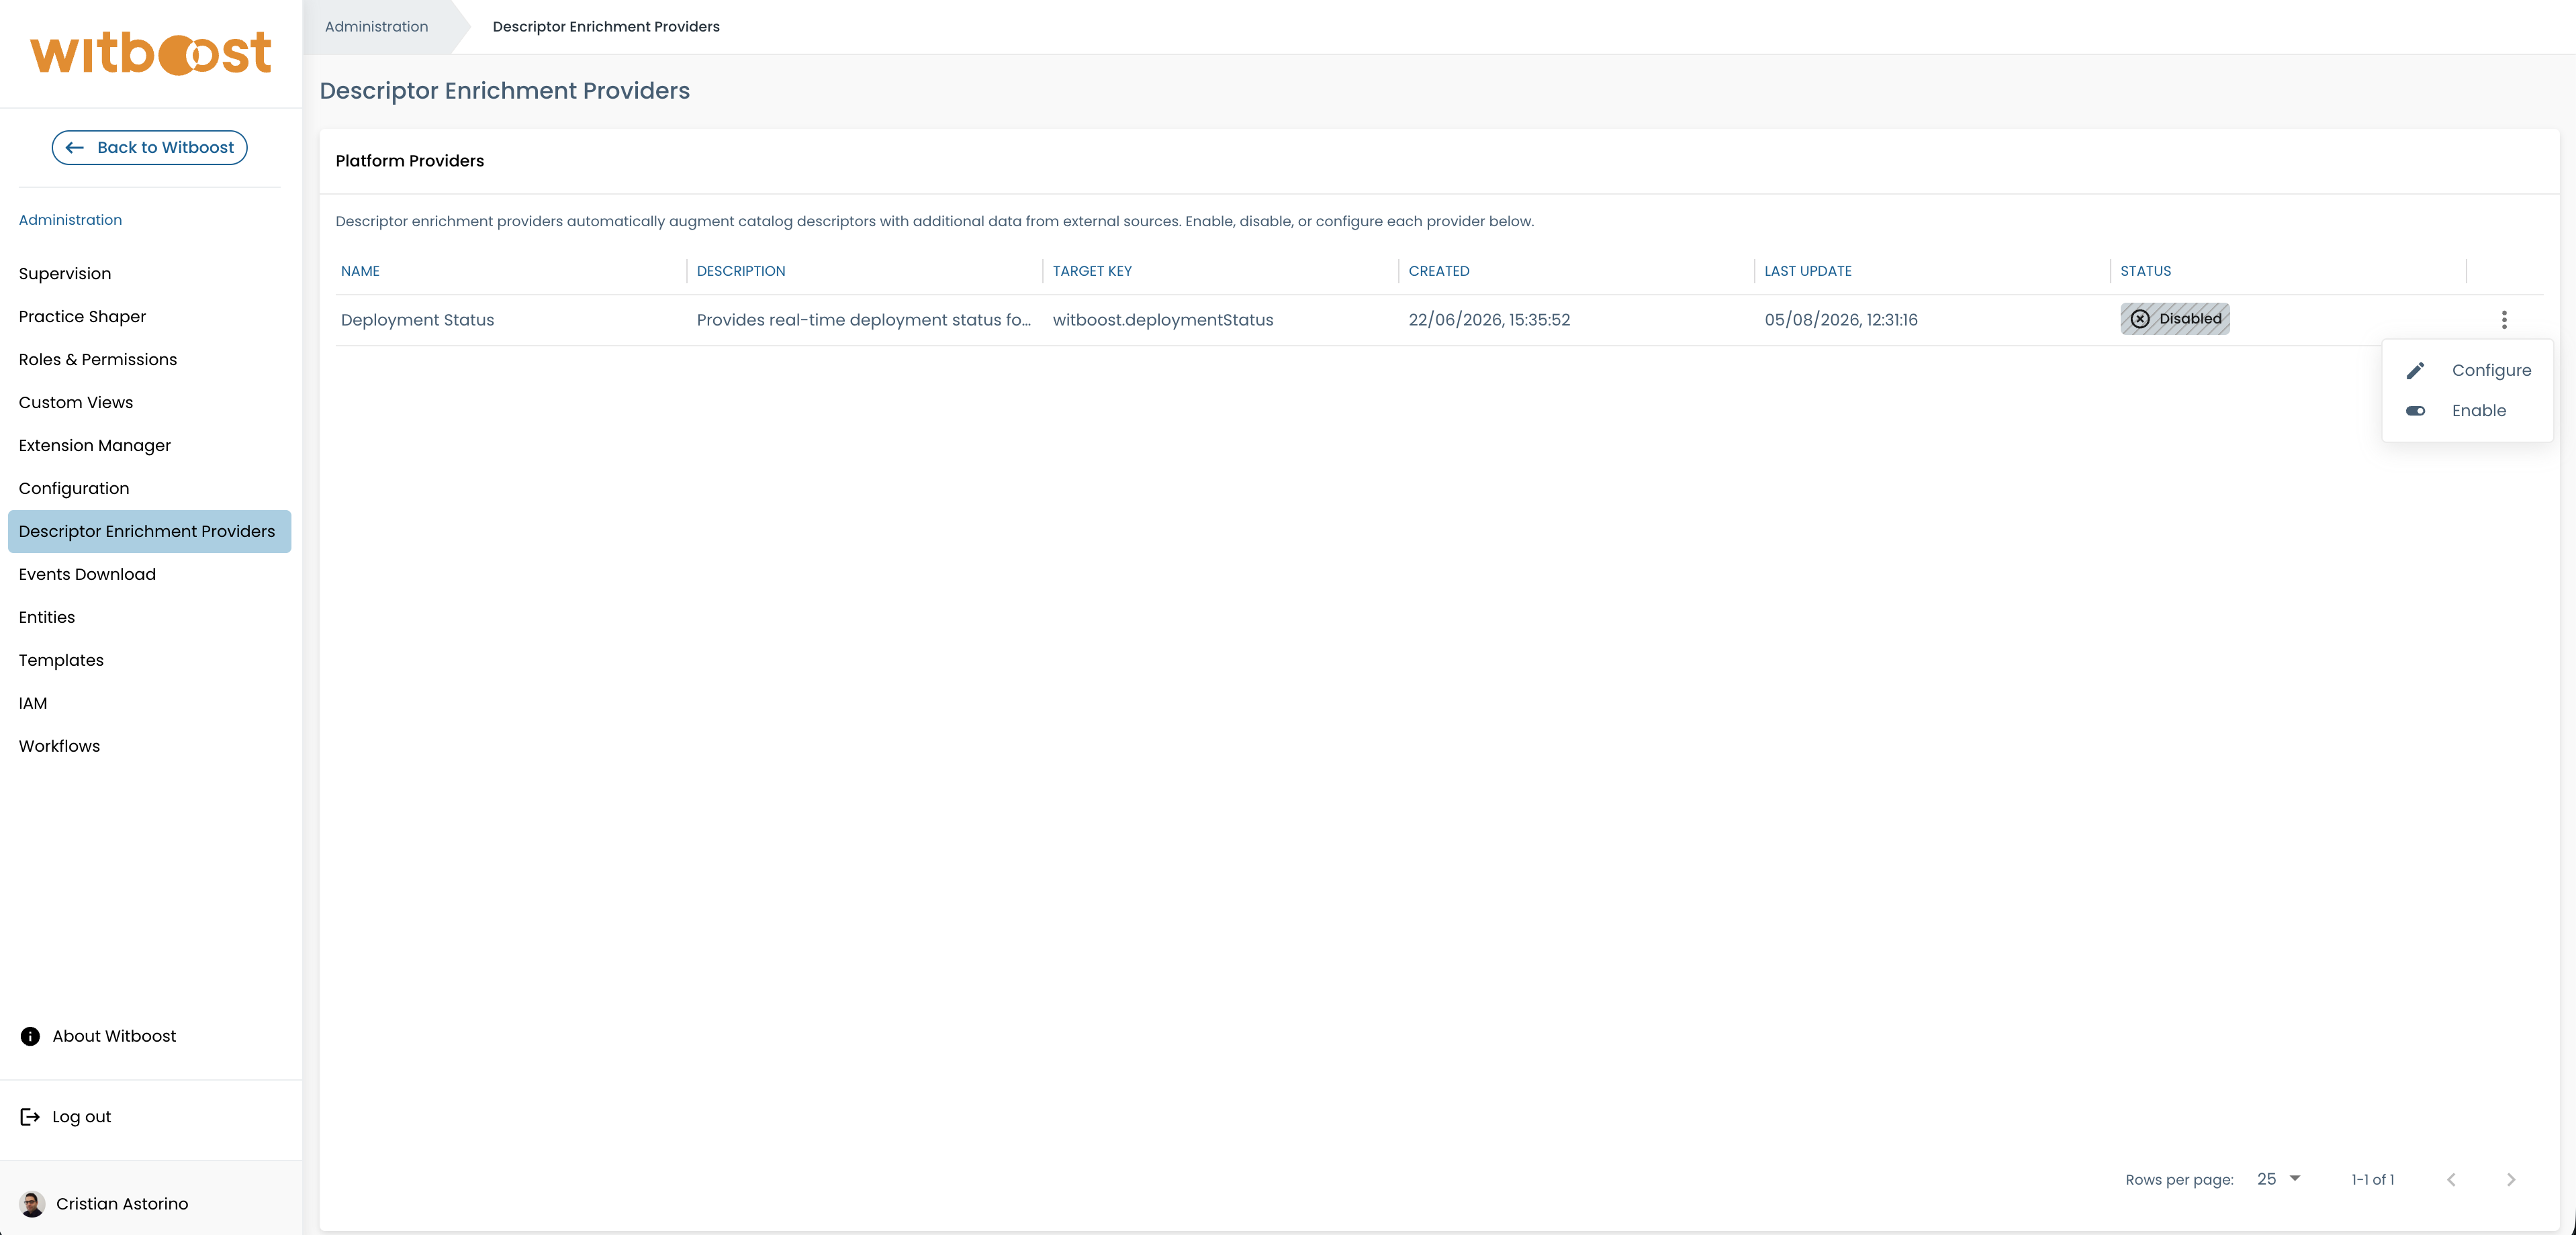Open Extension Manager in the sidebar
2576x1235 pixels.
[95, 446]
